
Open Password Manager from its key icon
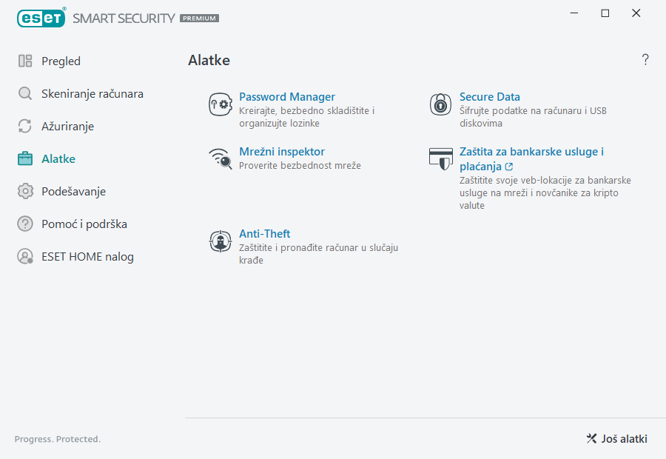point(220,104)
